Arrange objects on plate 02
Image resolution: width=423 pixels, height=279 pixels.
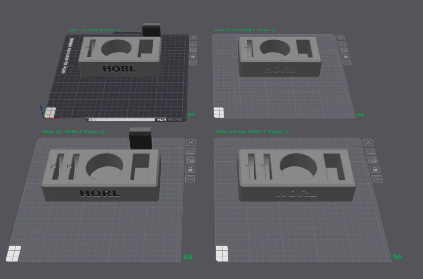click(344, 50)
